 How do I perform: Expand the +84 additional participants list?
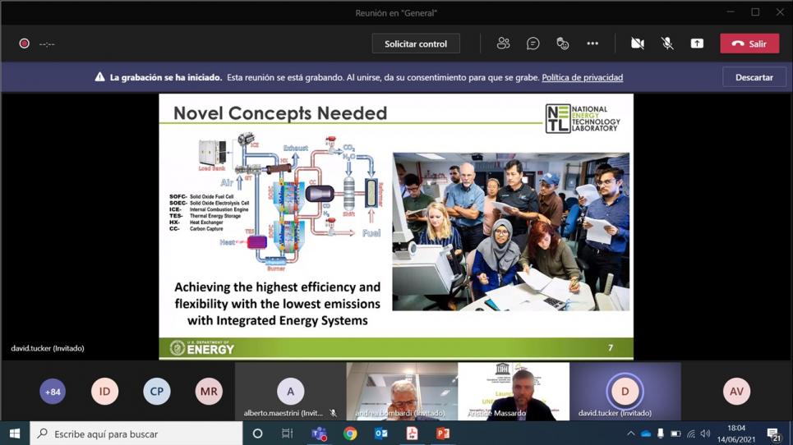click(53, 392)
